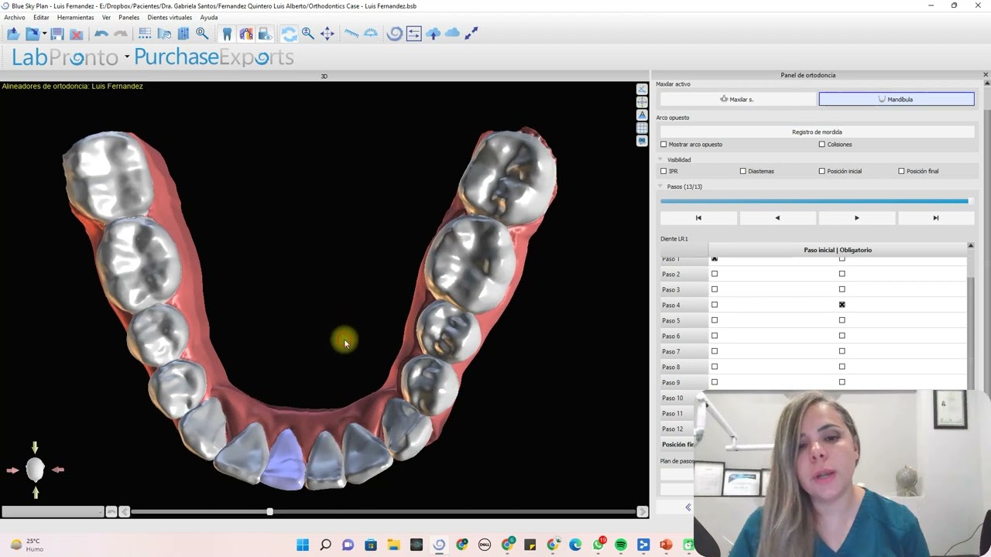Select the protractor angle tool

click(371, 33)
